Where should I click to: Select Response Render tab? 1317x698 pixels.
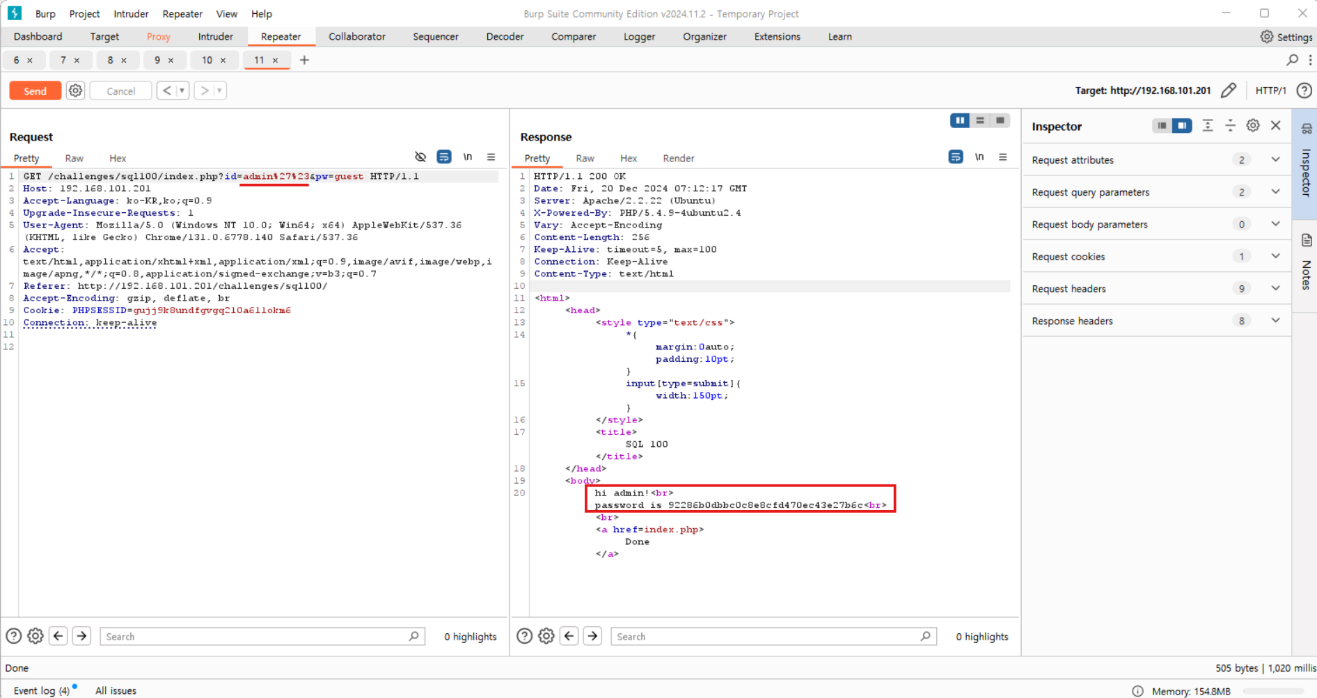tap(678, 158)
